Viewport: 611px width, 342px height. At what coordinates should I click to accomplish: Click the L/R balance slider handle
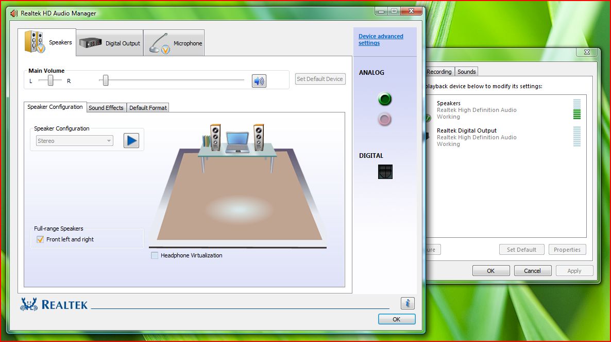[x=50, y=80]
